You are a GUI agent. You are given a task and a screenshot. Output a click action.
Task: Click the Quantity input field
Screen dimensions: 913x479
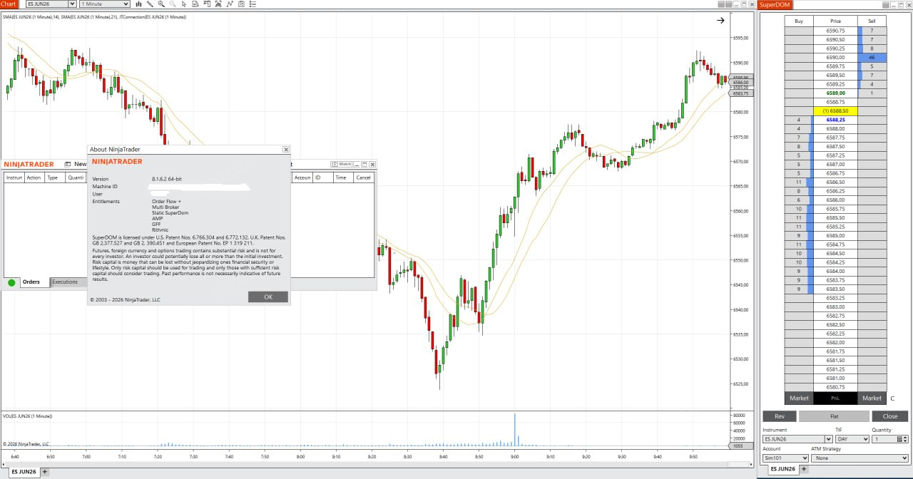coord(884,439)
